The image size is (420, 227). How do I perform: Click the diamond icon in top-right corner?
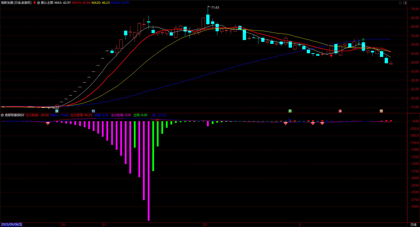tap(400, 3)
